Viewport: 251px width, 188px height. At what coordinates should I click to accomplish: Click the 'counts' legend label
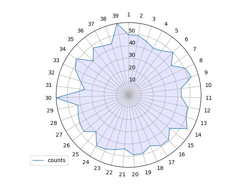click(x=56, y=160)
